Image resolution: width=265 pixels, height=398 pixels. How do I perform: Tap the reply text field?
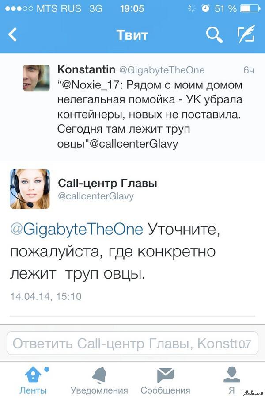coord(124,344)
